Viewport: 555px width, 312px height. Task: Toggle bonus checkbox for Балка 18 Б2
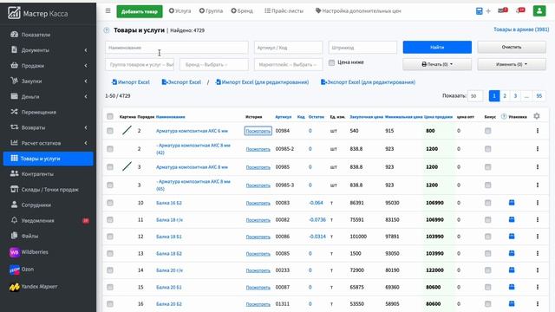(x=487, y=253)
